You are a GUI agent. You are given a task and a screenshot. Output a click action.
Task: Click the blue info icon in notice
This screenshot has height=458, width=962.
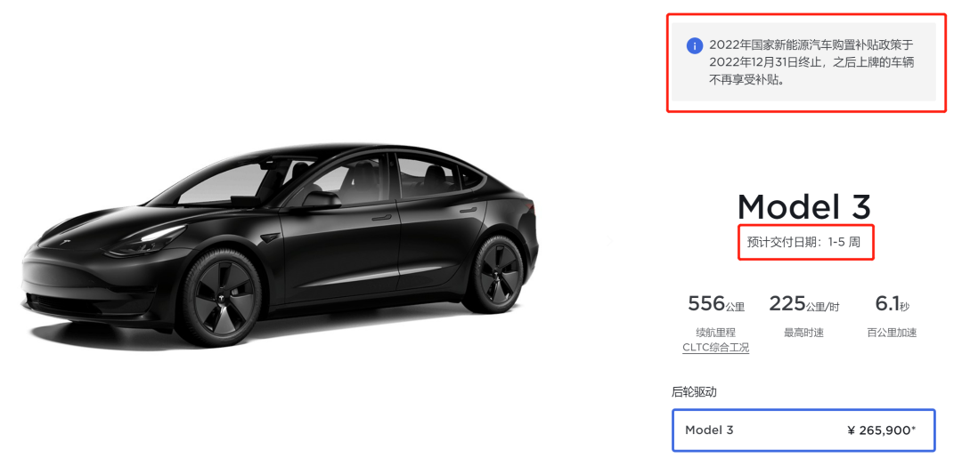point(694,46)
